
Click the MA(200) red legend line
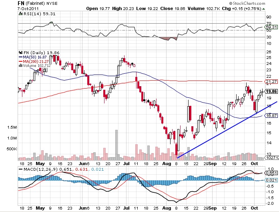click(x=21, y=61)
